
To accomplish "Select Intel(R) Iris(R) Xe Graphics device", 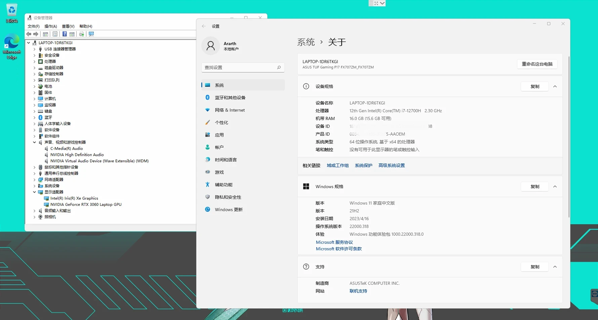I will tap(74, 198).
